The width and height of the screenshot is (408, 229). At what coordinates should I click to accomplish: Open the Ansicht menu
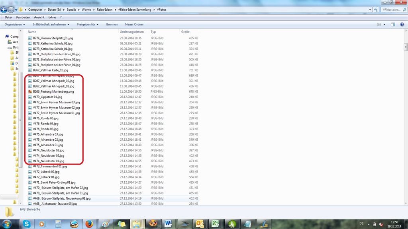[x=39, y=17]
